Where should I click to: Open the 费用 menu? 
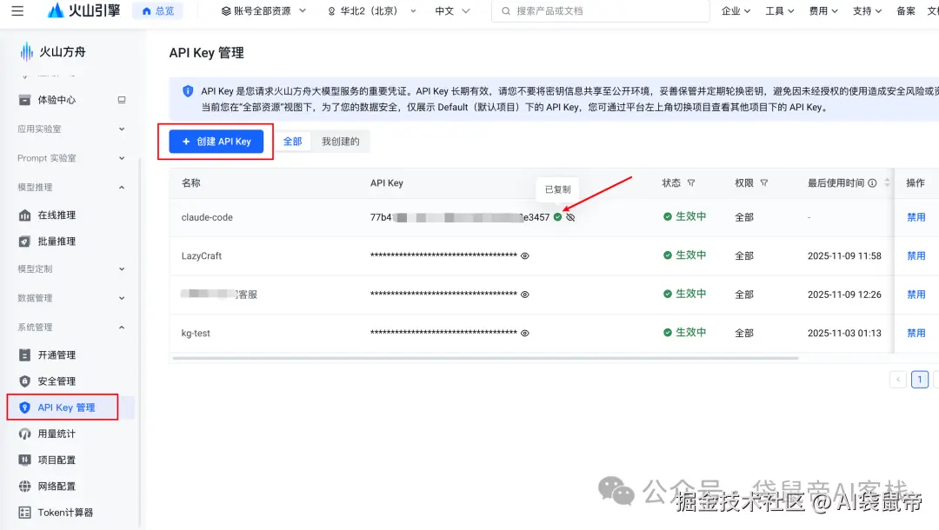click(823, 10)
